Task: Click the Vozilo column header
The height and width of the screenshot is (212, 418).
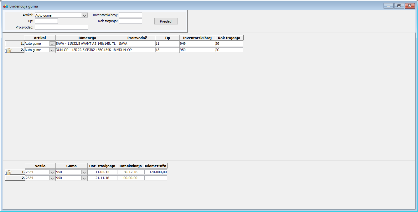Action: (40, 166)
